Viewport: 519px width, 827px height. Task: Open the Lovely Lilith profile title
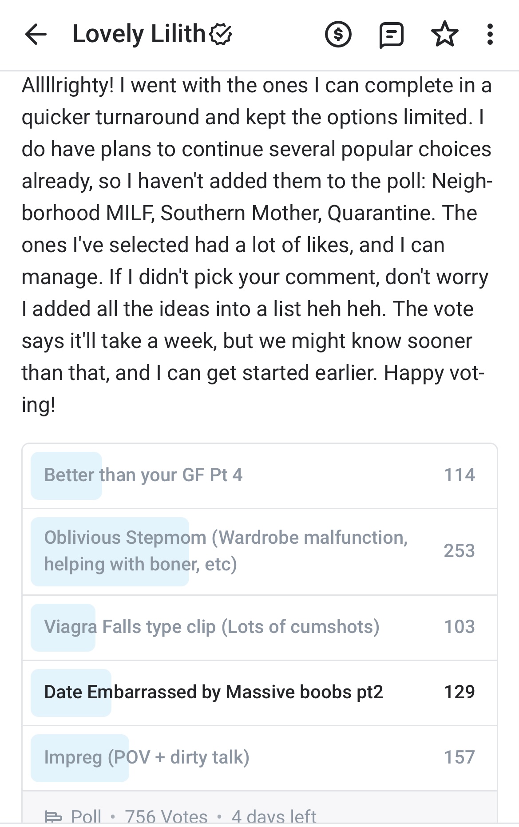pyautogui.click(x=139, y=35)
